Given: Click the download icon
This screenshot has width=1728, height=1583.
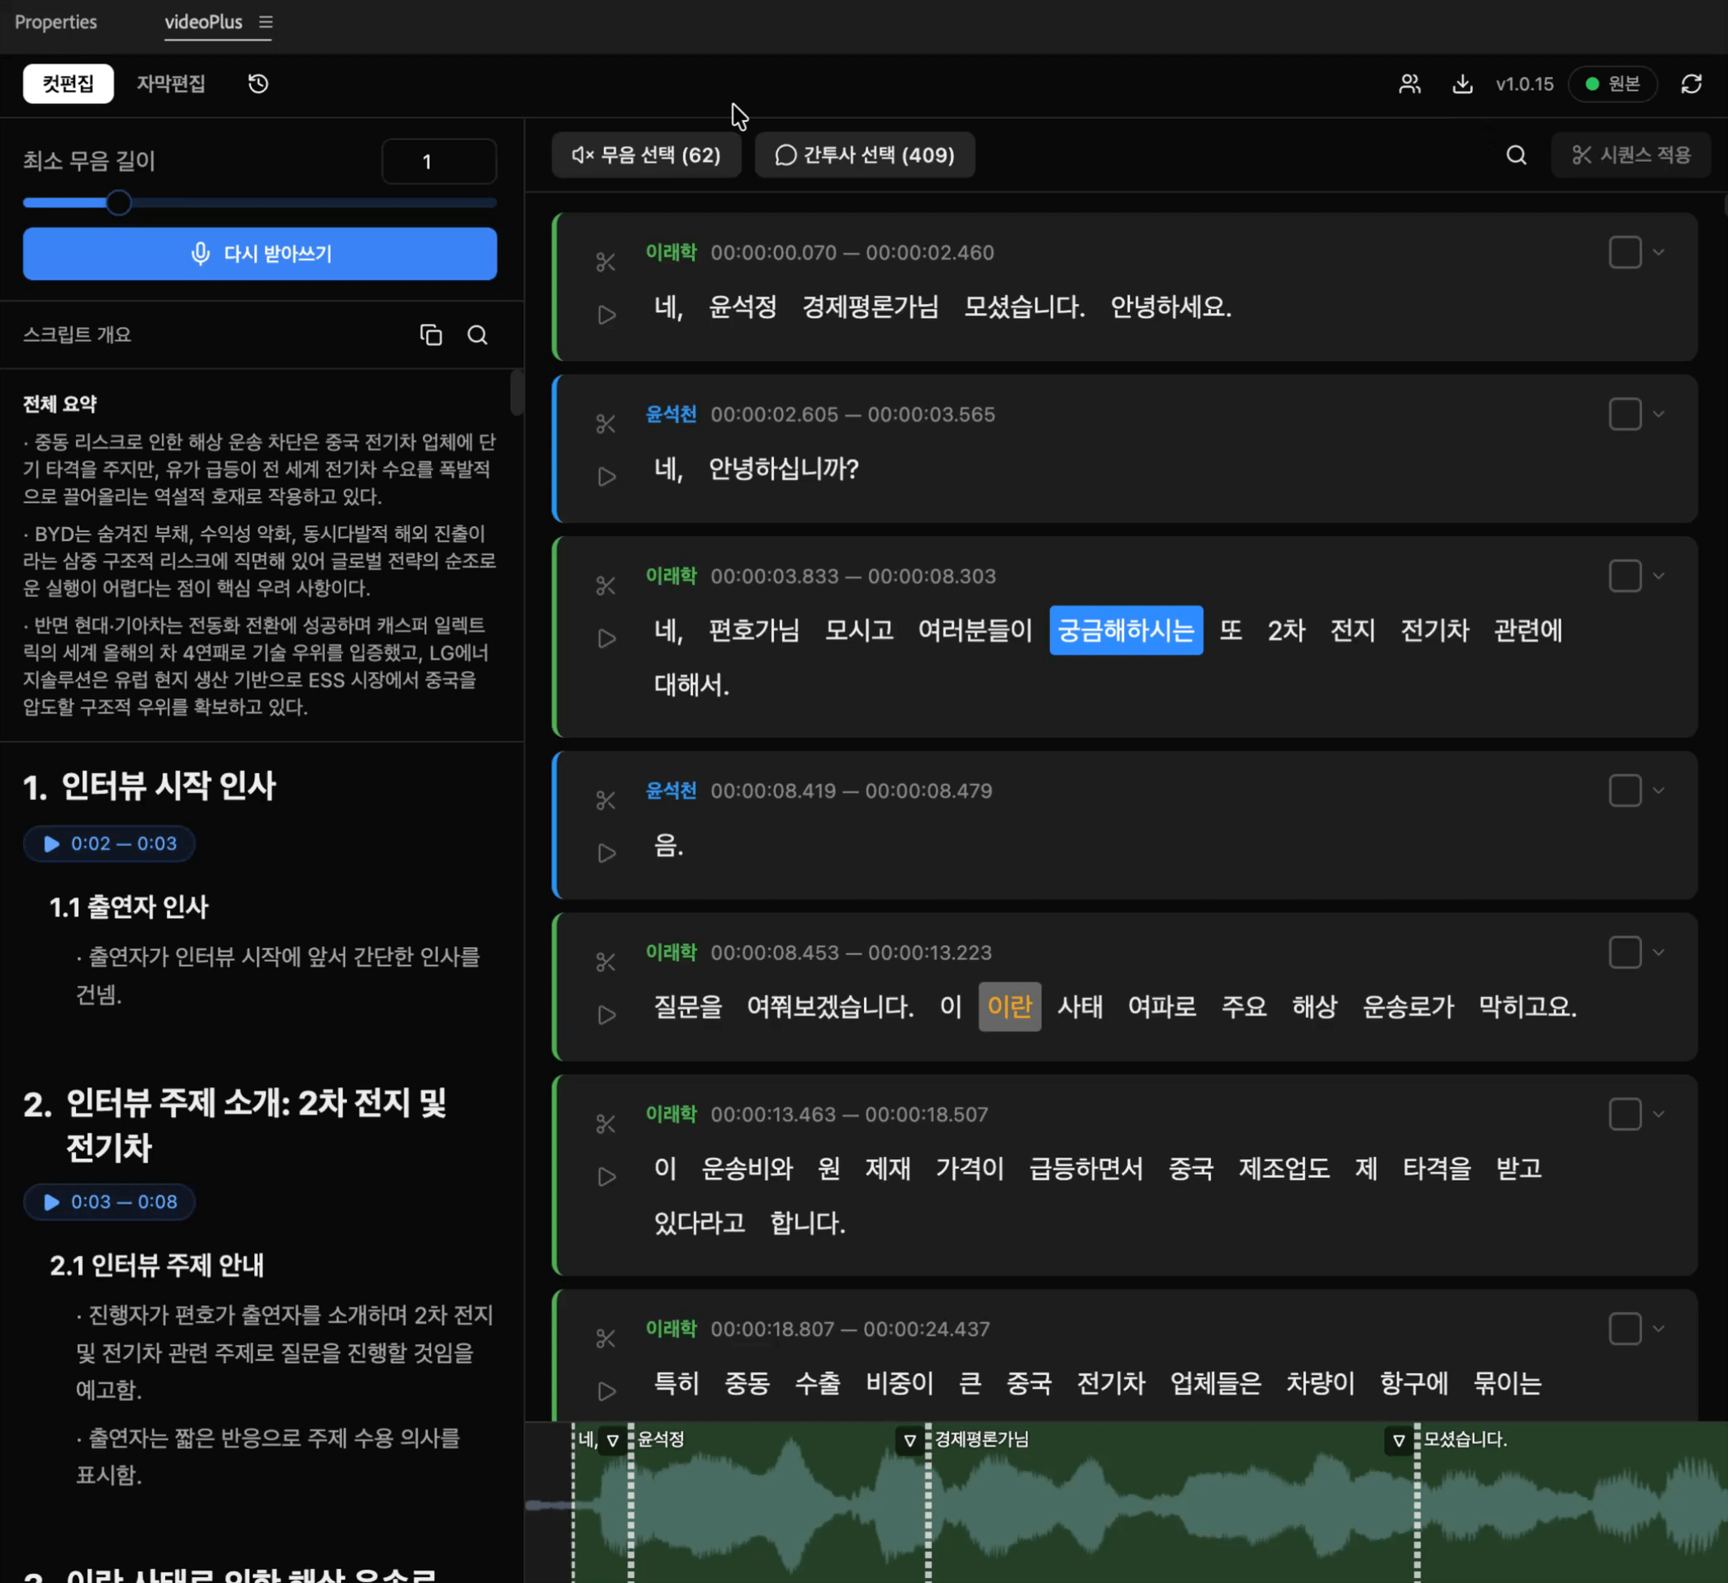Looking at the screenshot, I should [x=1462, y=83].
